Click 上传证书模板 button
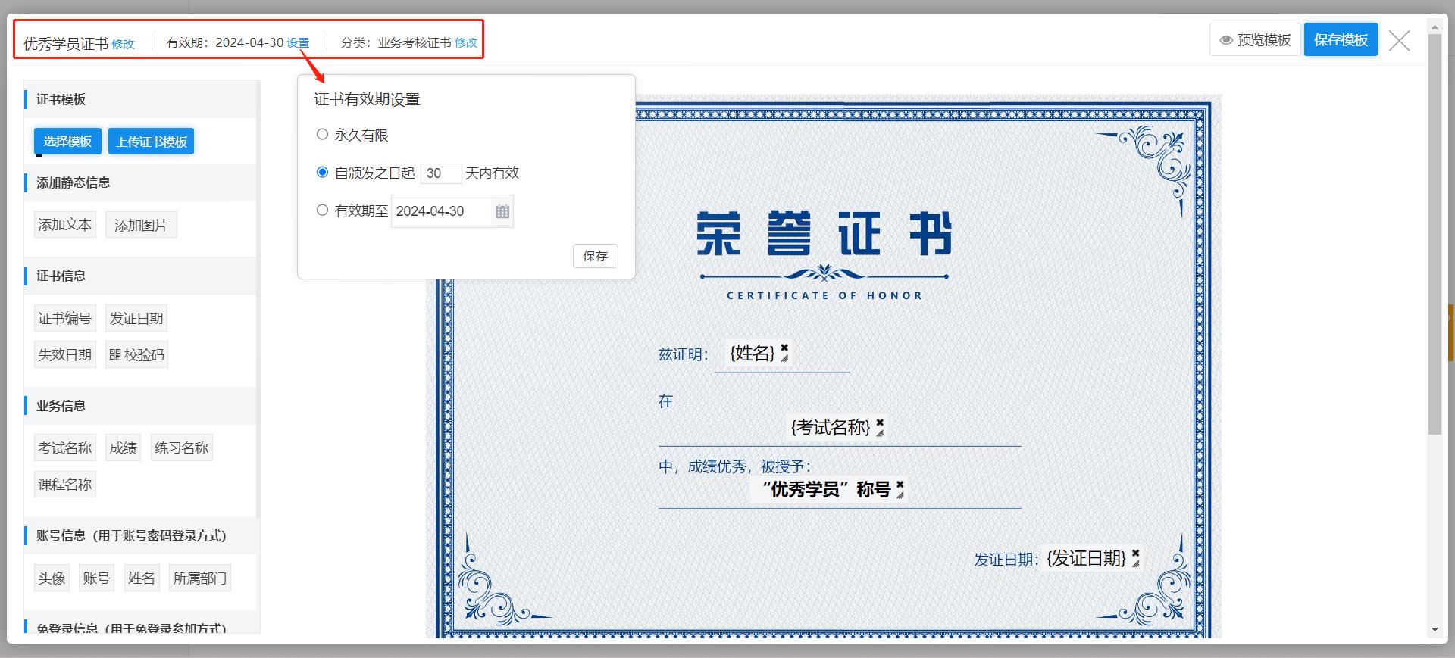Screen dimensions: 1455x658 152,142
